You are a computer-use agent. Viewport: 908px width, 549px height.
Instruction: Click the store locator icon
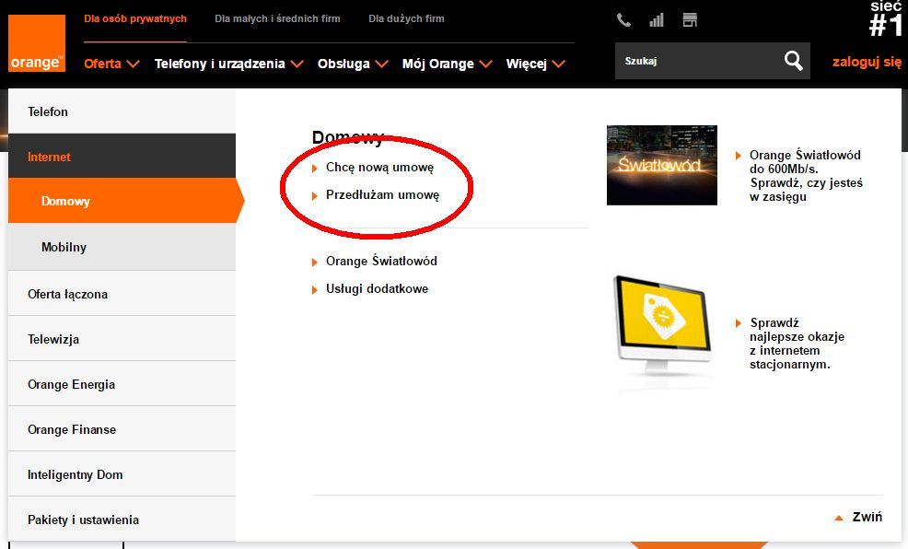pos(690,20)
